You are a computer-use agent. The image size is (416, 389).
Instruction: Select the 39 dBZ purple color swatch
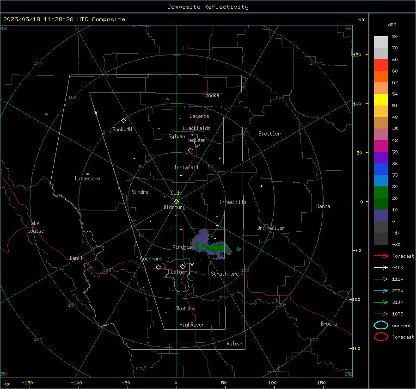(x=381, y=157)
